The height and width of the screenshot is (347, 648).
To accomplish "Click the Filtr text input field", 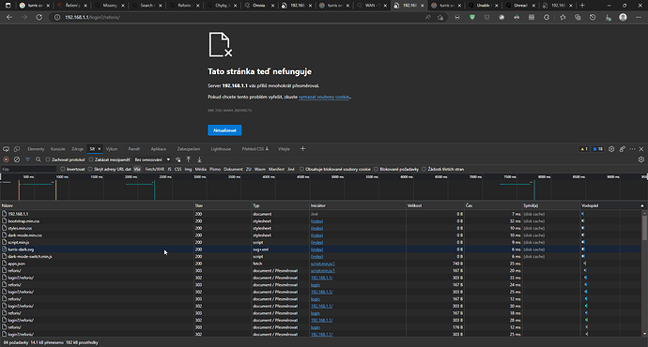I will coord(28,169).
